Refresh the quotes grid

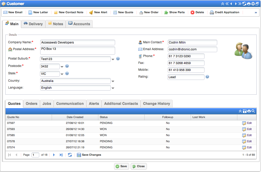coord(70,155)
